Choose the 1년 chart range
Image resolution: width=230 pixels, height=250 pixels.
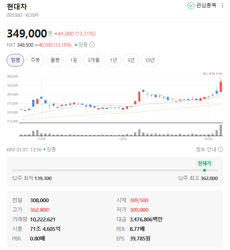coord(113,60)
